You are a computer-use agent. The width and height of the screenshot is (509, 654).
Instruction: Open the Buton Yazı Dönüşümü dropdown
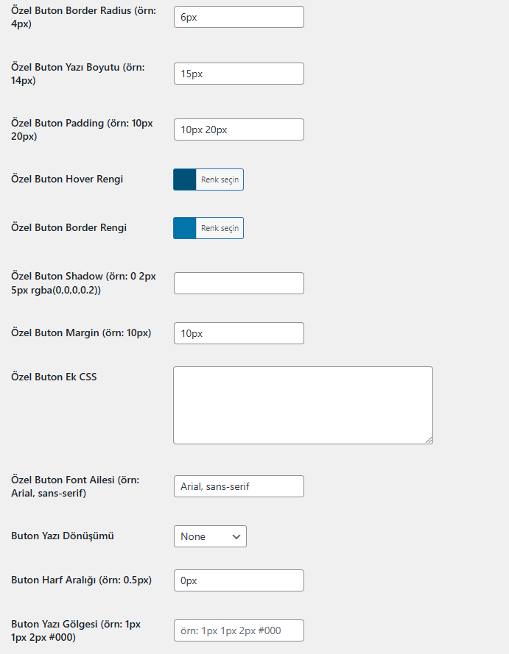tap(210, 536)
